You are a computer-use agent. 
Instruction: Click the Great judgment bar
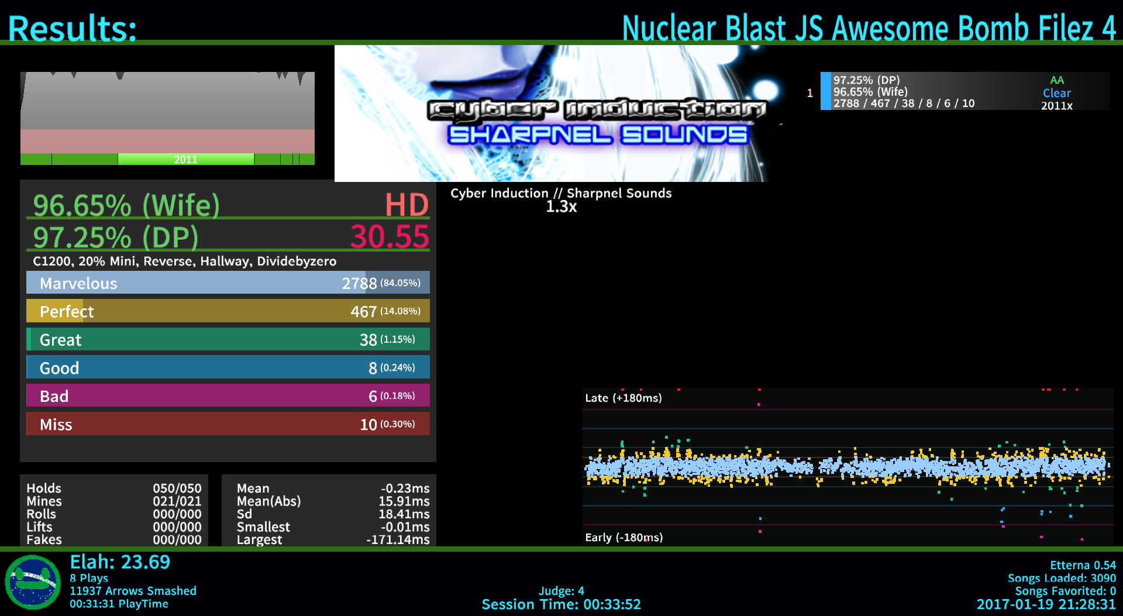228,339
